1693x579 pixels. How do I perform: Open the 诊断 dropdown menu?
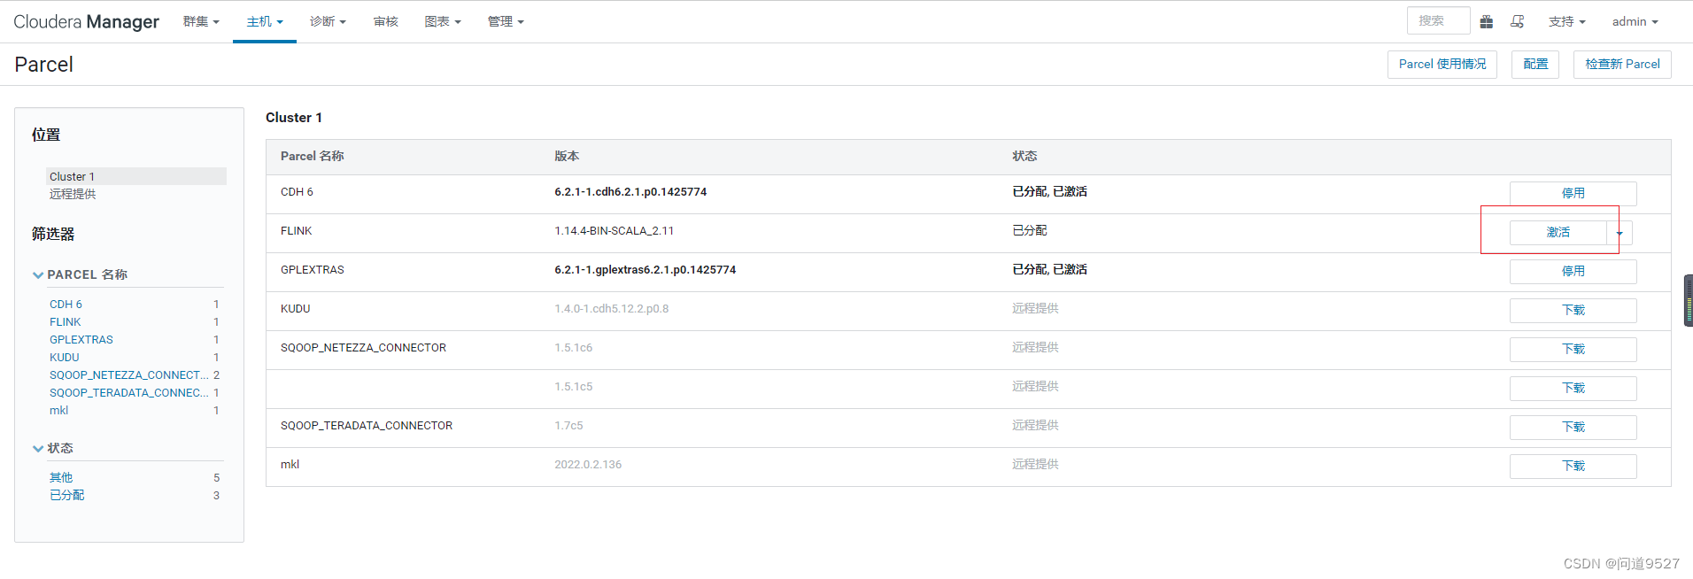(x=328, y=21)
